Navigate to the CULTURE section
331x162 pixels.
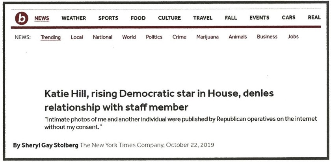click(x=169, y=18)
